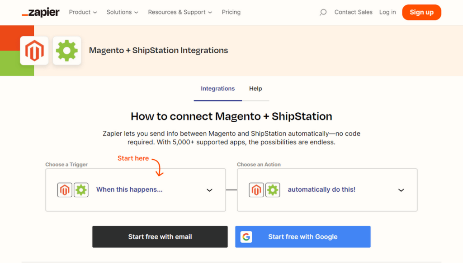This screenshot has height=263, width=463.
Task: Click the Magento icon in the action box
Action: (256, 189)
